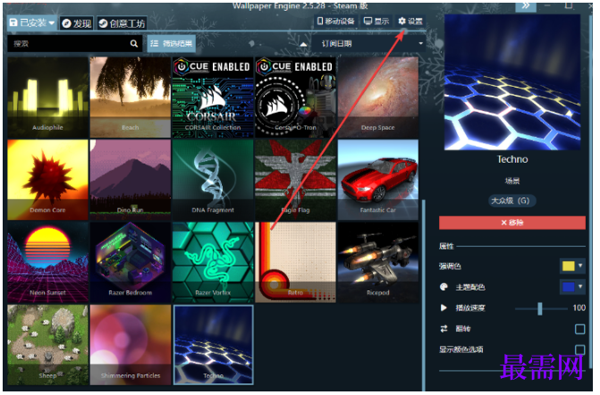Select the Sheep wallpaper

(47, 345)
